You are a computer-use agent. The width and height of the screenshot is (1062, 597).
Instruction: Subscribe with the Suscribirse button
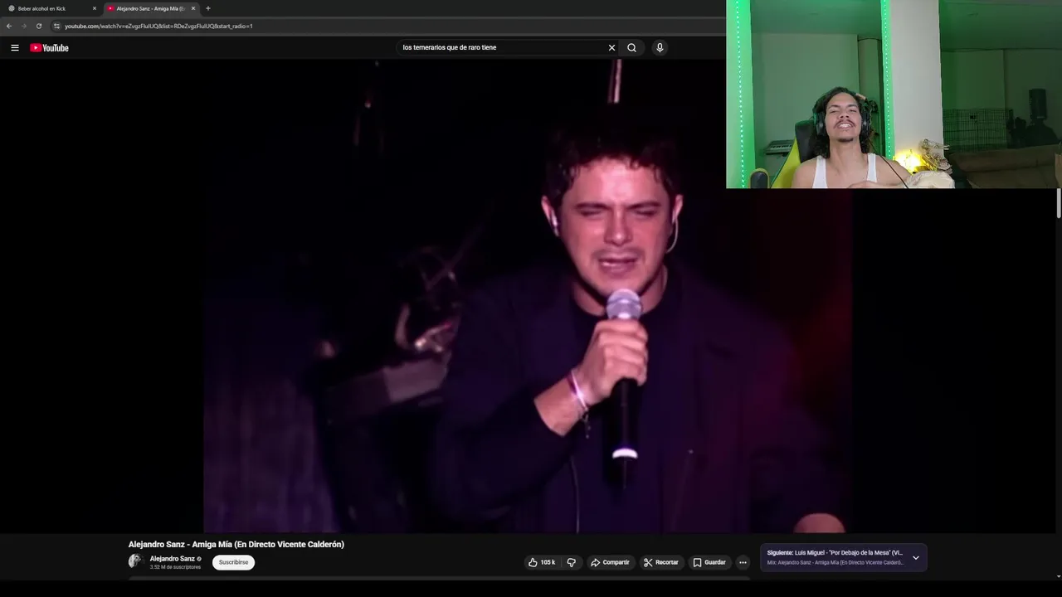tap(233, 562)
